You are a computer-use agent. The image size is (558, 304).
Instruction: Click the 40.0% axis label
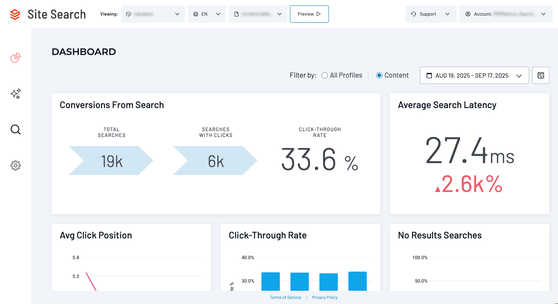click(248, 258)
